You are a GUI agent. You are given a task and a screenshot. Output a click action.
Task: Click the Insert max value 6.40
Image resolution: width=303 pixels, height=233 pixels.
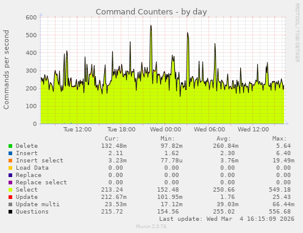(283, 153)
